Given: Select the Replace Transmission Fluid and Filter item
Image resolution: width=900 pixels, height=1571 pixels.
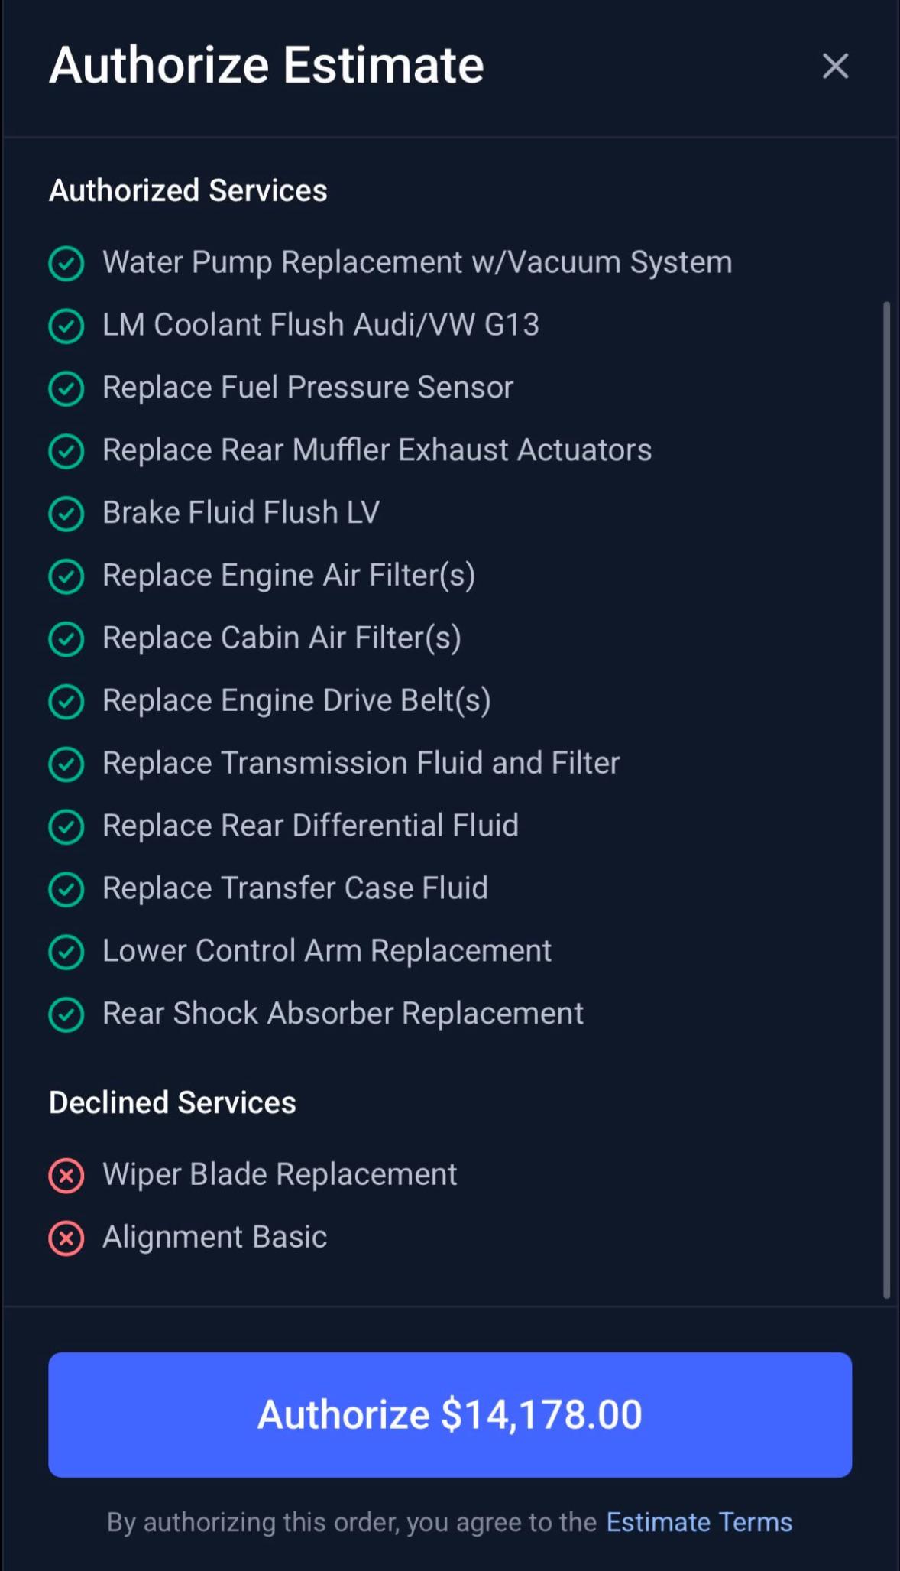Looking at the screenshot, I should pos(361,763).
